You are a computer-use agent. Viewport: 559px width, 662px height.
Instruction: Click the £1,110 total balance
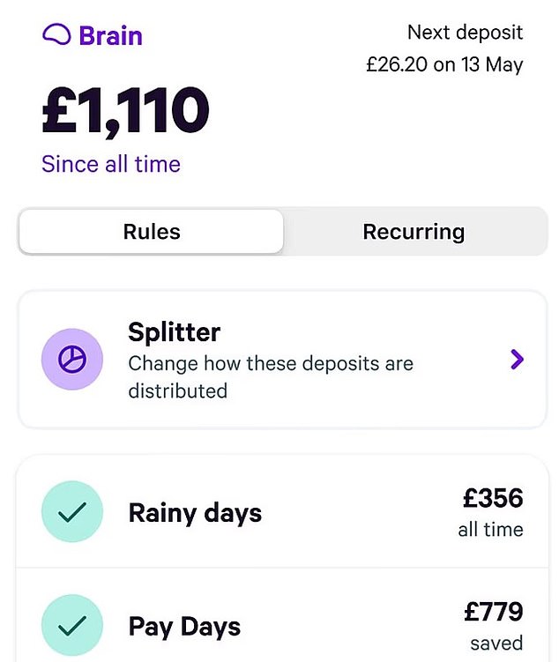pos(126,112)
